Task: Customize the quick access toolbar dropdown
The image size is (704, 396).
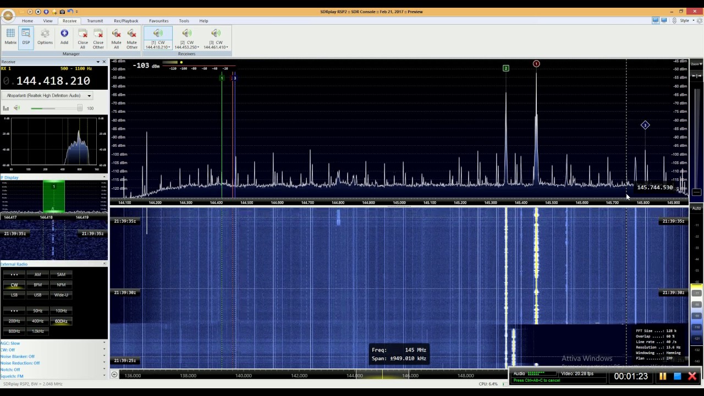Action: 76,12
